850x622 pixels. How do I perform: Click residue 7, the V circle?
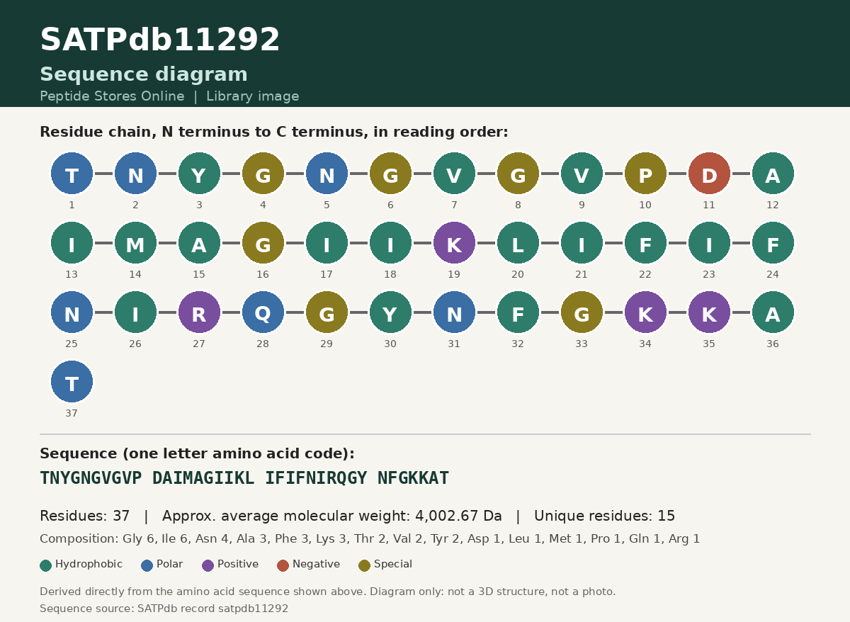(x=454, y=174)
